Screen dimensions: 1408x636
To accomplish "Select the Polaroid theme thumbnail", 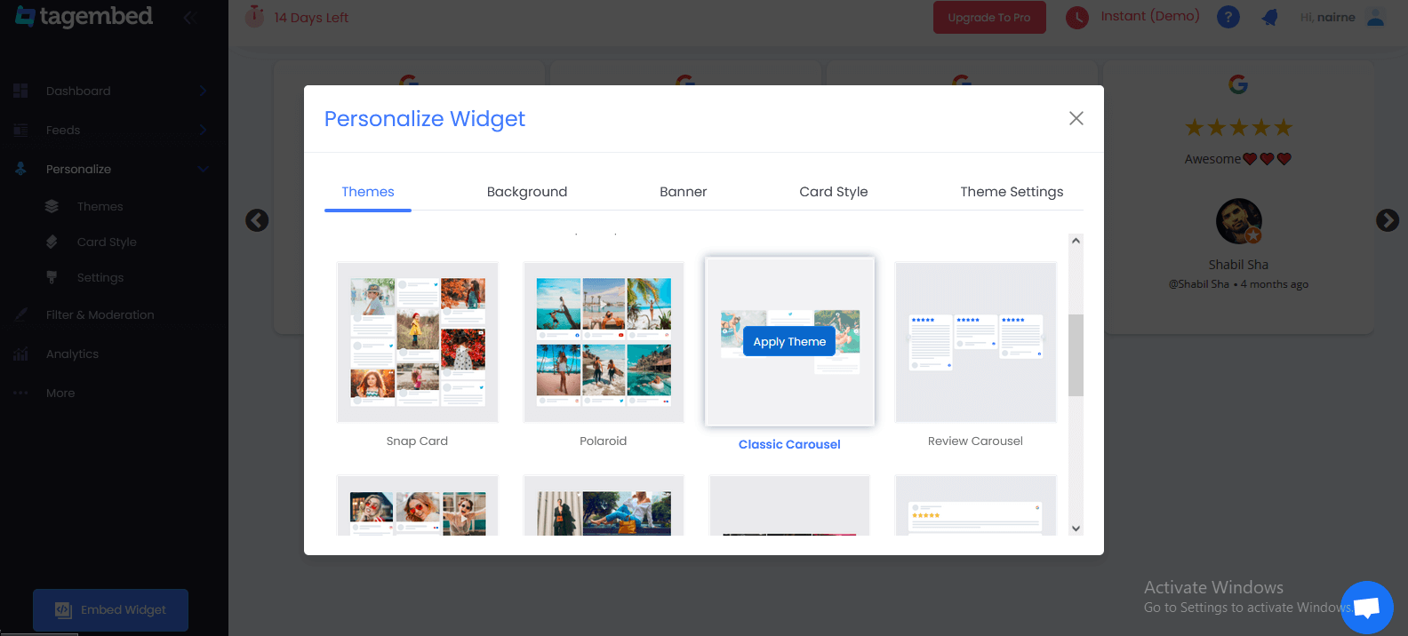I will point(604,342).
